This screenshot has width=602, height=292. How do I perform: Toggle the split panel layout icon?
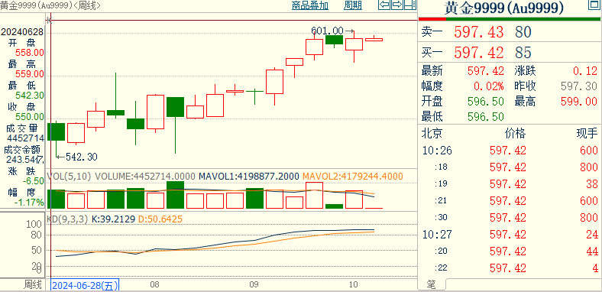point(410,5)
